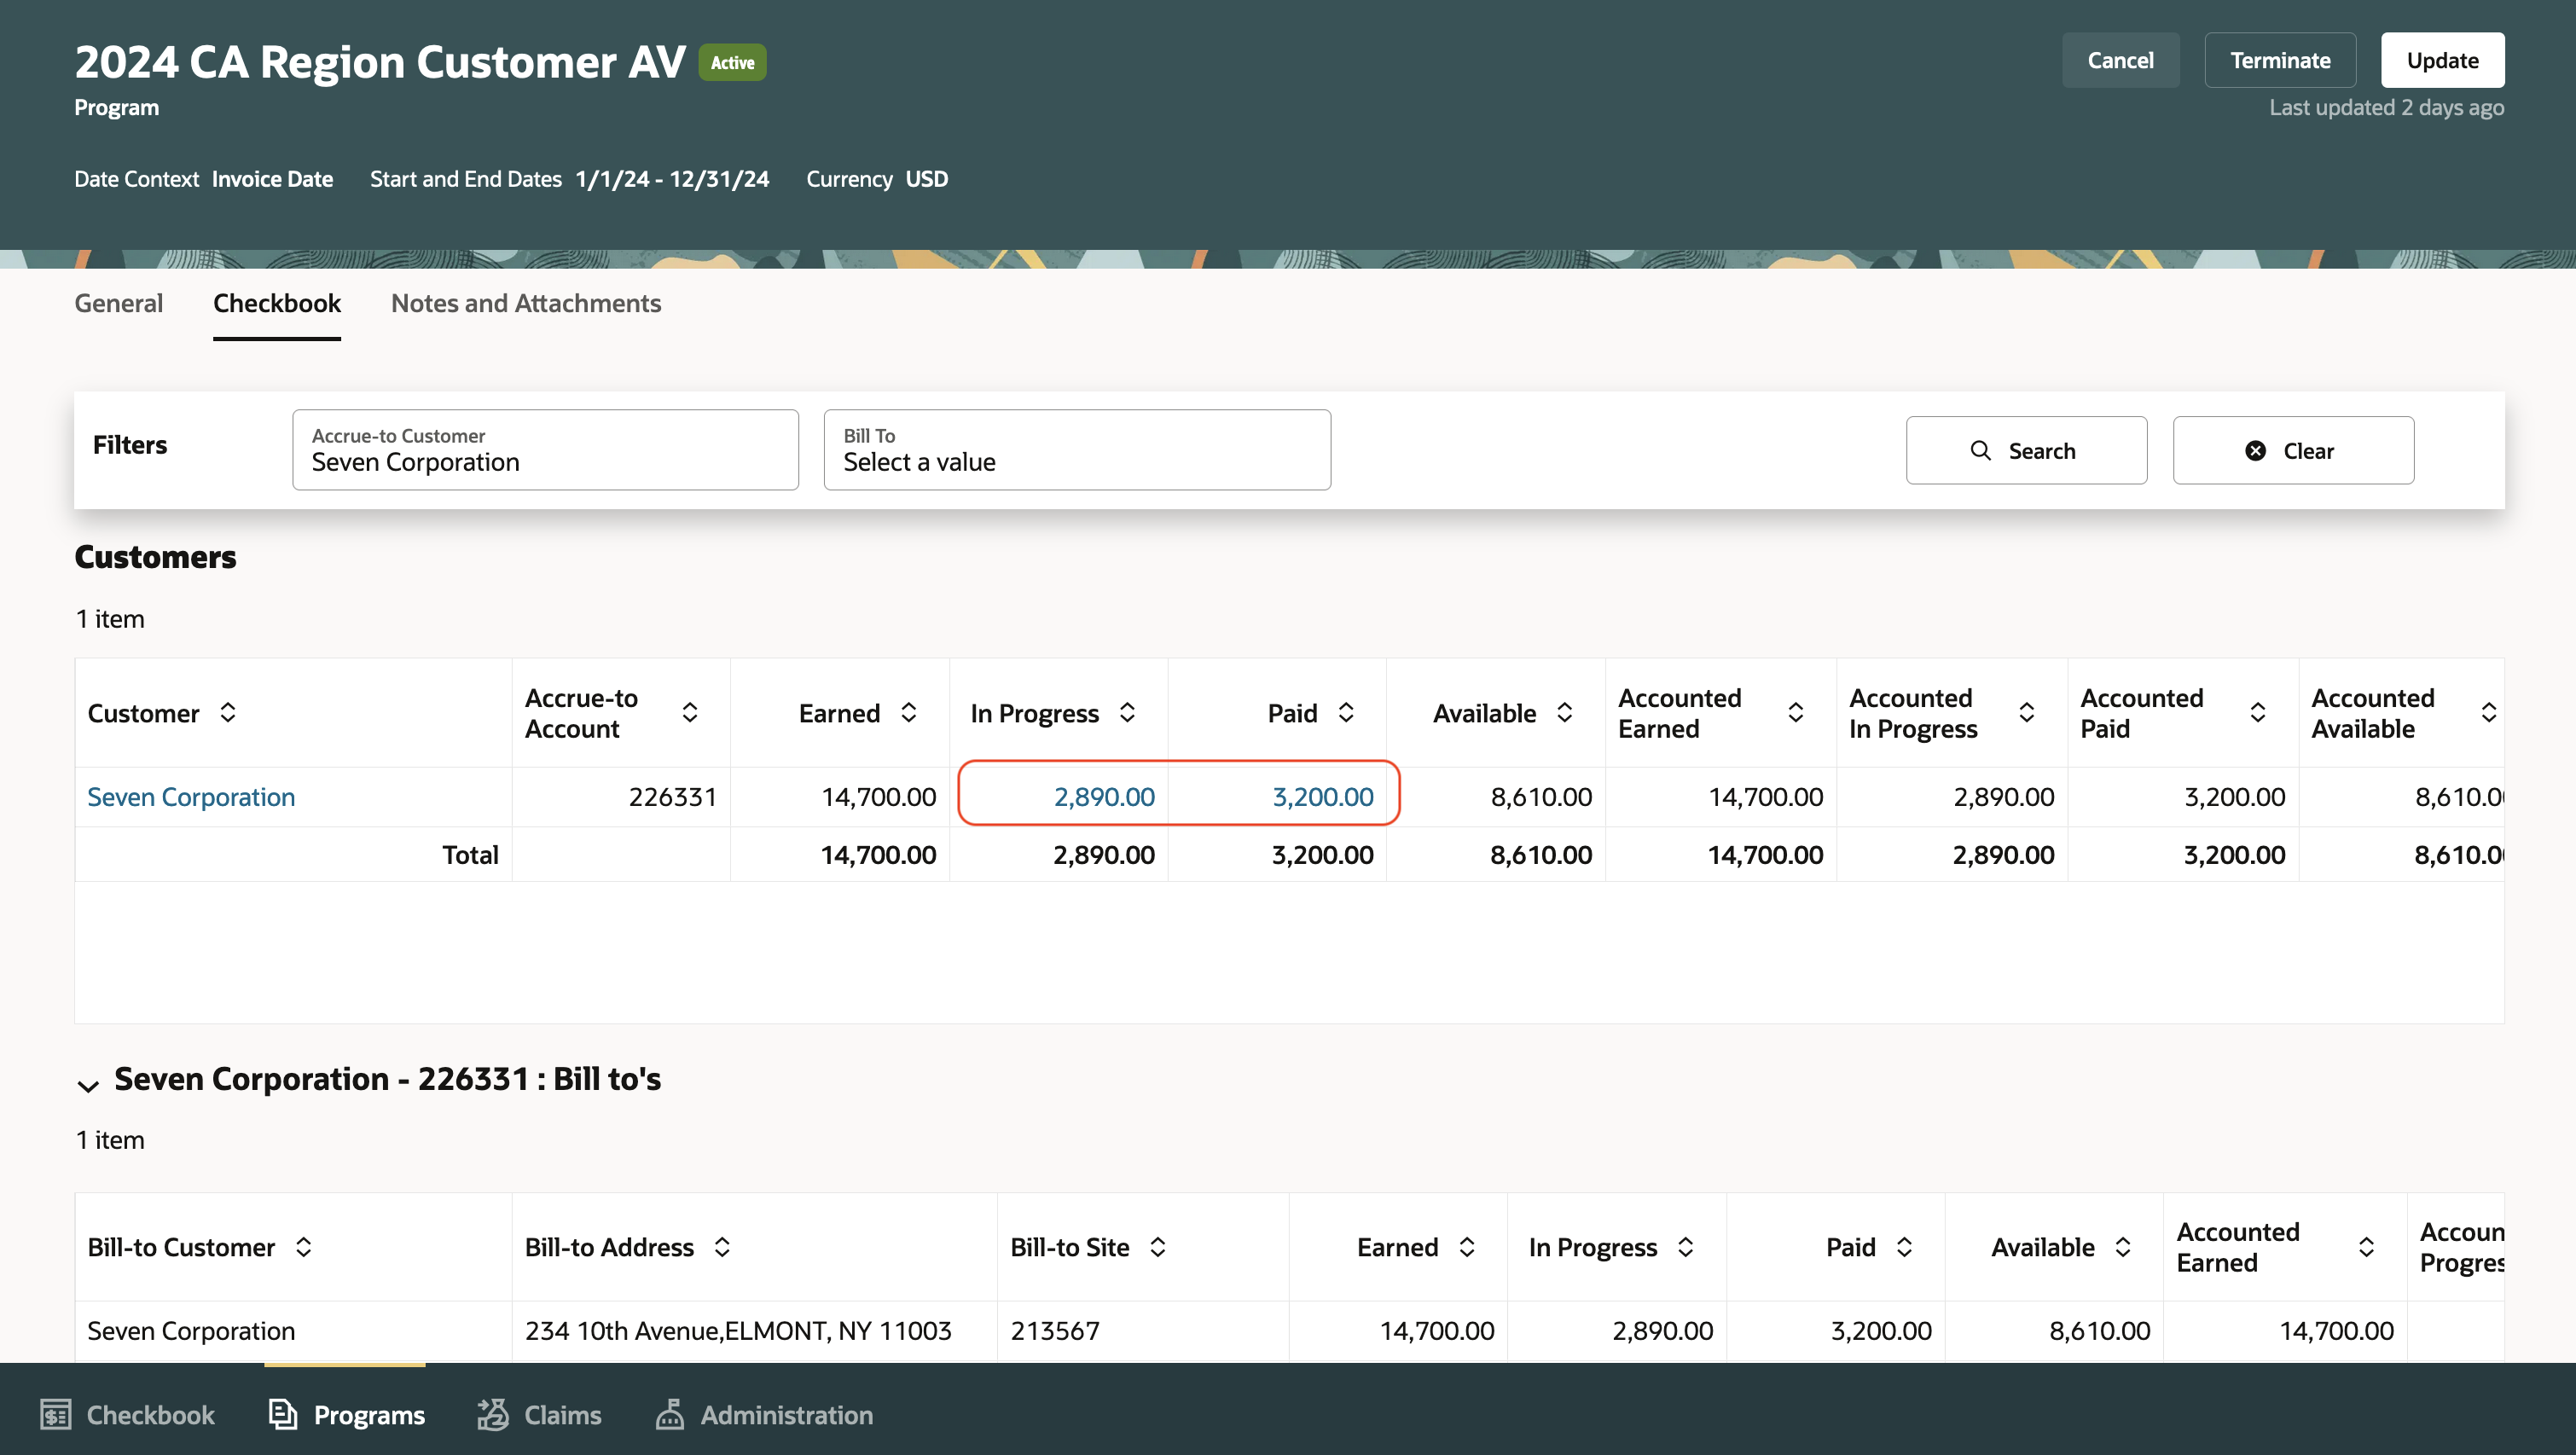Toggle sort order on the Paid column
2576x1455 pixels.
pos(1346,712)
